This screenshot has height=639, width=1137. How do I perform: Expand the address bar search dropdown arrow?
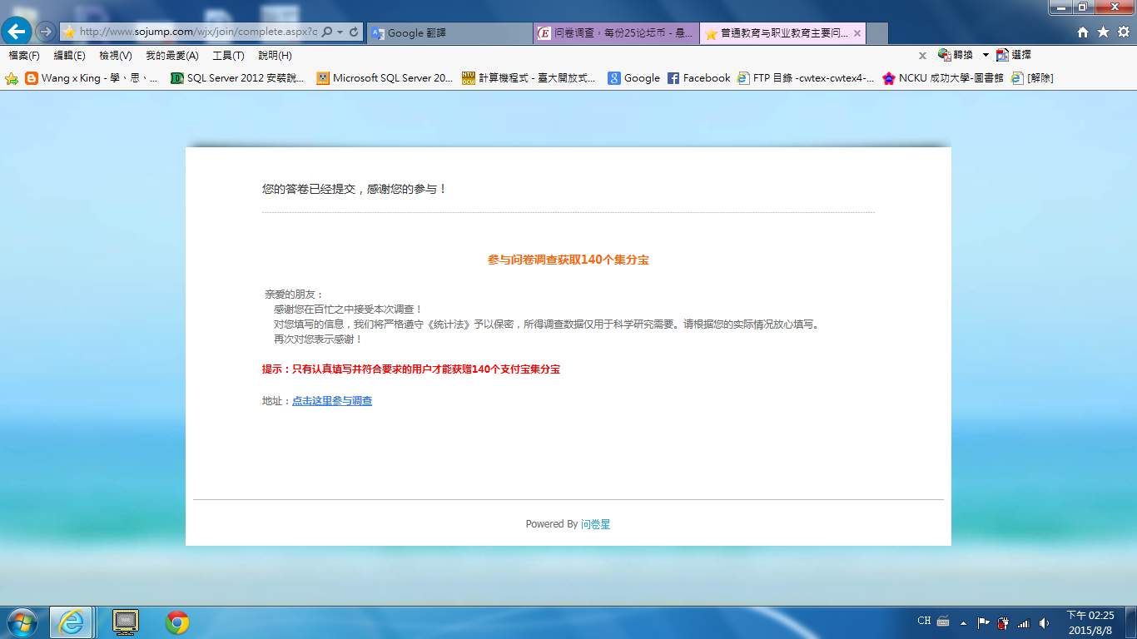[x=340, y=32]
